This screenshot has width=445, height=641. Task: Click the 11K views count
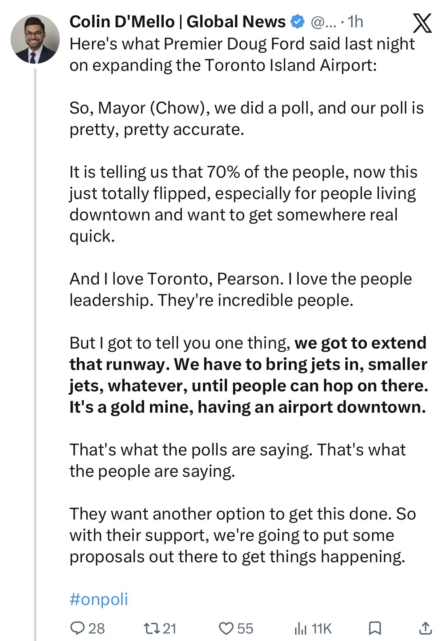(321, 628)
